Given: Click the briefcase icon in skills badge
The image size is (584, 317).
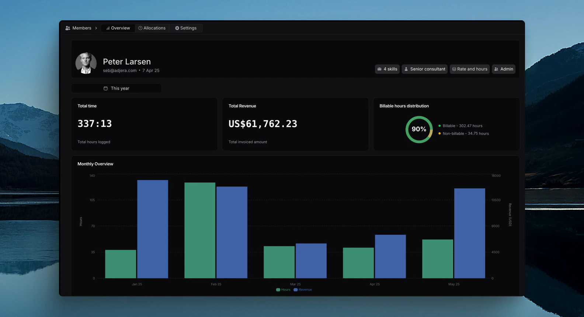Looking at the screenshot, I should (x=379, y=69).
